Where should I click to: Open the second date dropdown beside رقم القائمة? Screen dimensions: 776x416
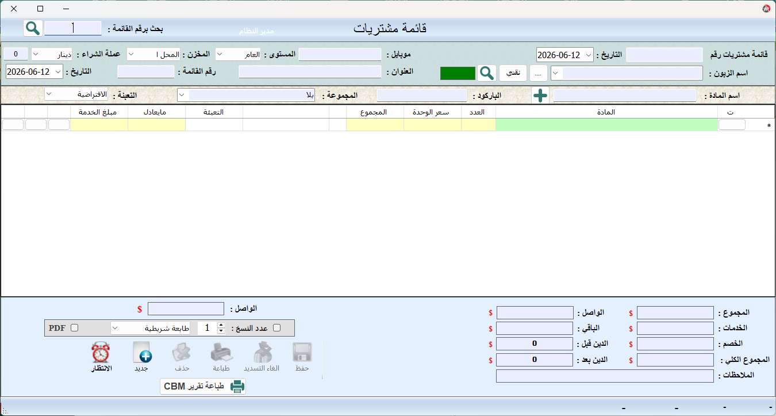click(x=57, y=72)
